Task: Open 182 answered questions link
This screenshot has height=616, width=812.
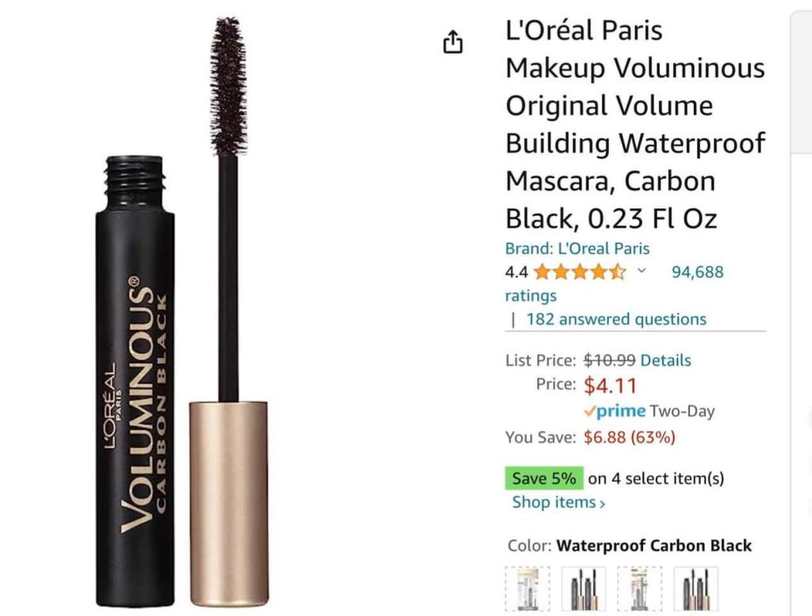Action: pyautogui.click(x=616, y=319)
